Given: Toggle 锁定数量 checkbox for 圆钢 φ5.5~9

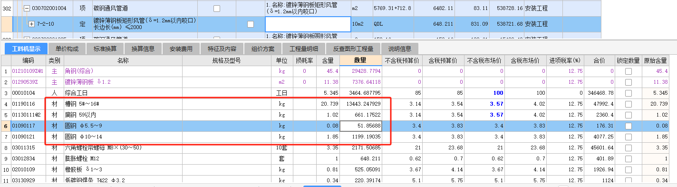Looking at the screenshot, I should [629, 126].
